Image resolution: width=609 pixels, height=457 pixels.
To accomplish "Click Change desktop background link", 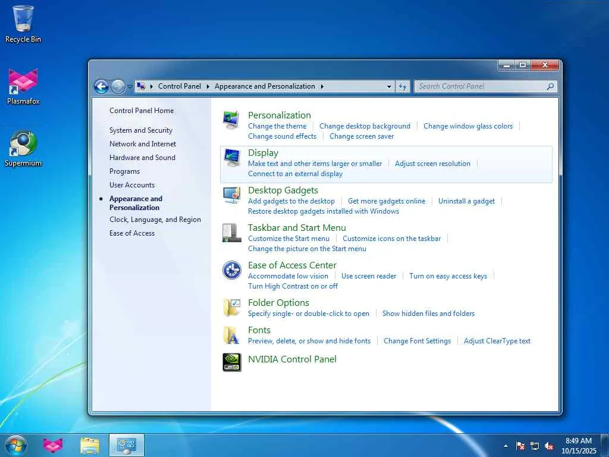I will [x=365, y=126].
